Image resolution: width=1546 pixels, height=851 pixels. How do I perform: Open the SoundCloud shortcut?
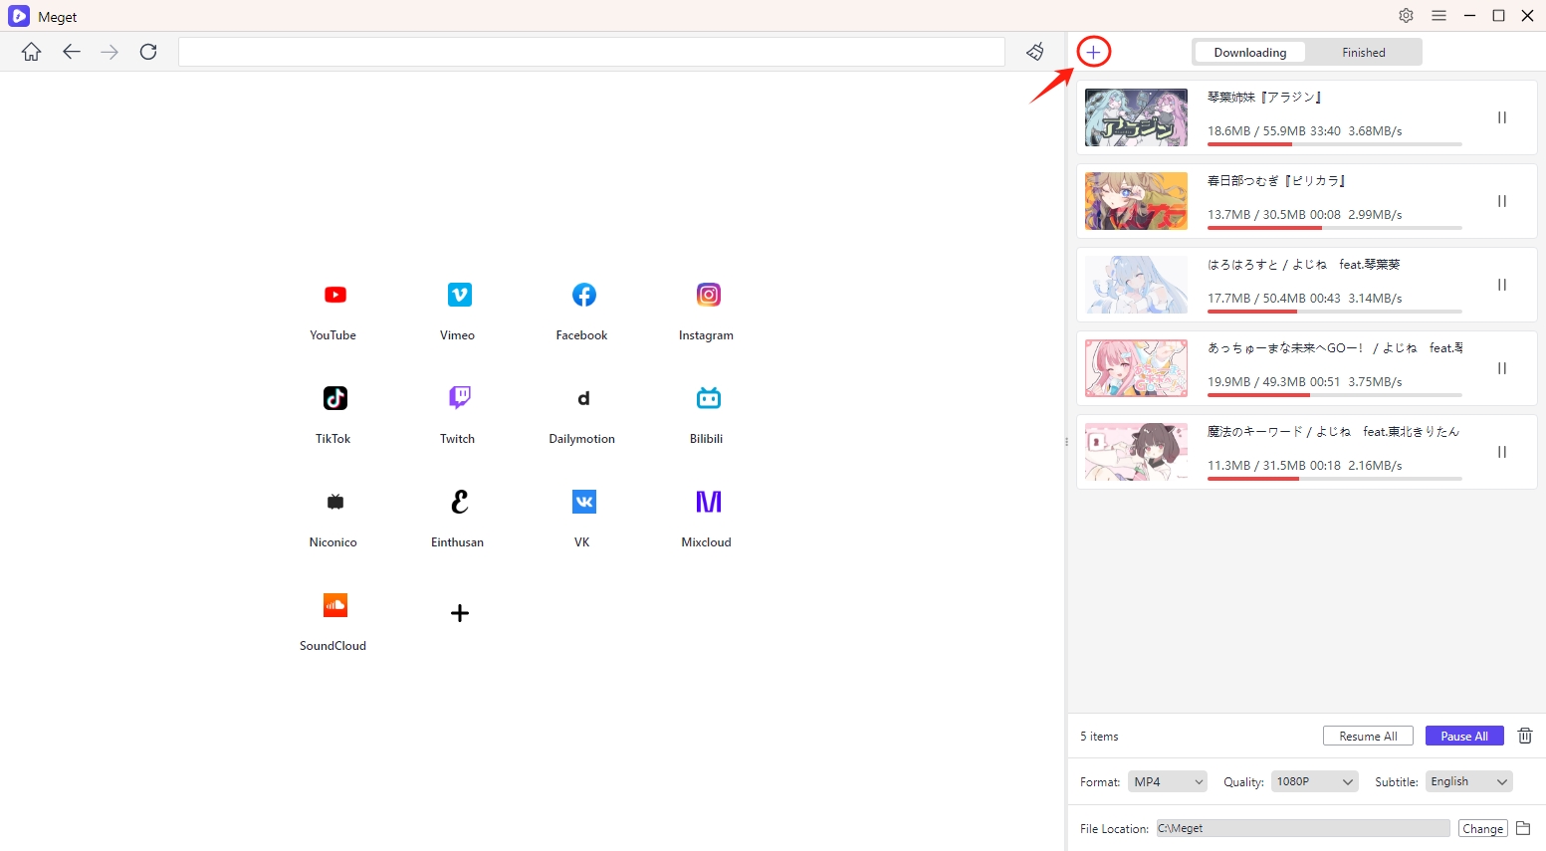click(x=333, y=621)
